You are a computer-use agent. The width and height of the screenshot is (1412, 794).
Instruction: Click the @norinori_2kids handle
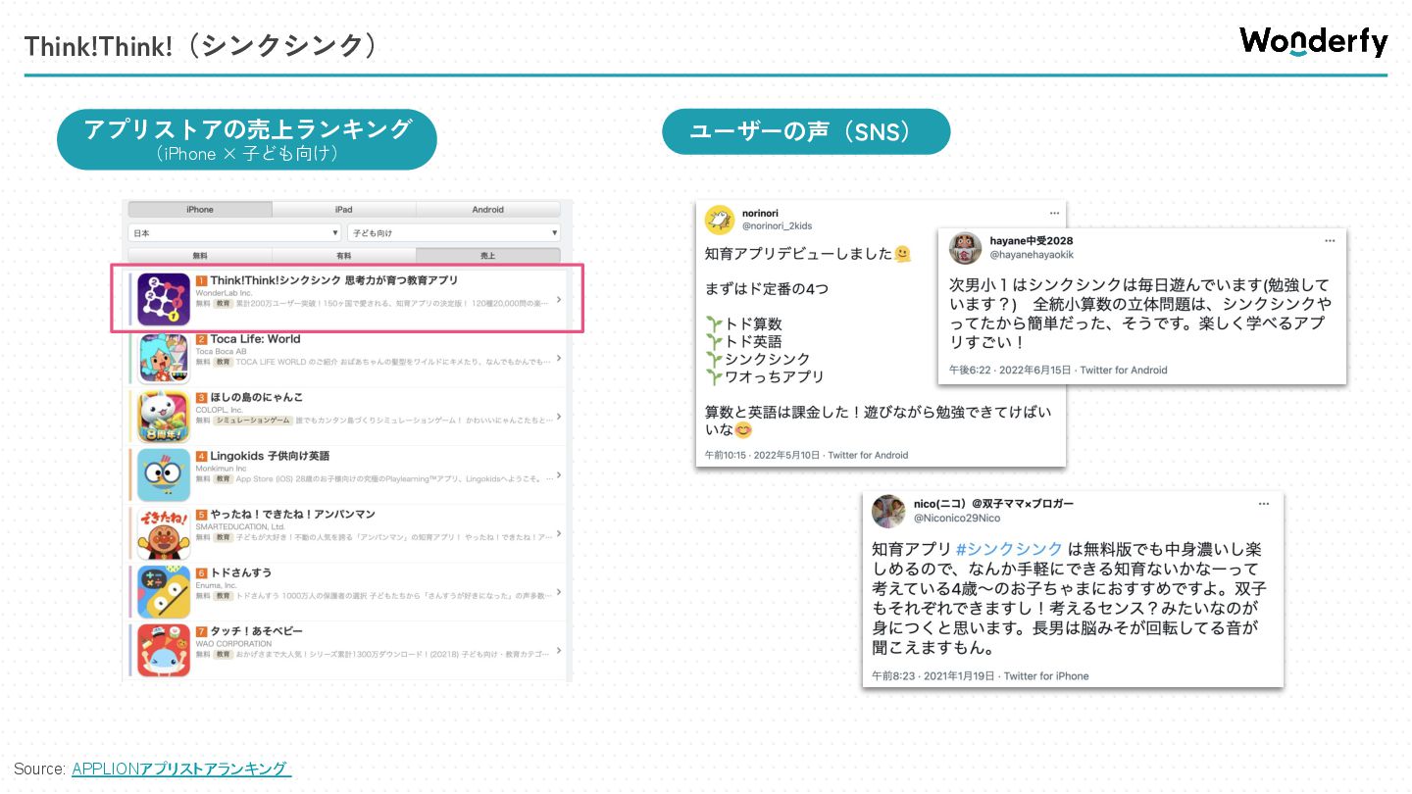[x=778, y=225]
